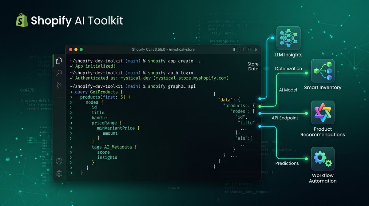The image size is (369, 206).
Task: Click the 'priceRange {' query line
Action: pyautogui.click(x=107, y=123)
